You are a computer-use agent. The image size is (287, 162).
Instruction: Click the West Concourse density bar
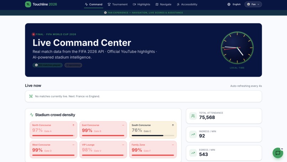pyautogui.click(x=53, y=155)
